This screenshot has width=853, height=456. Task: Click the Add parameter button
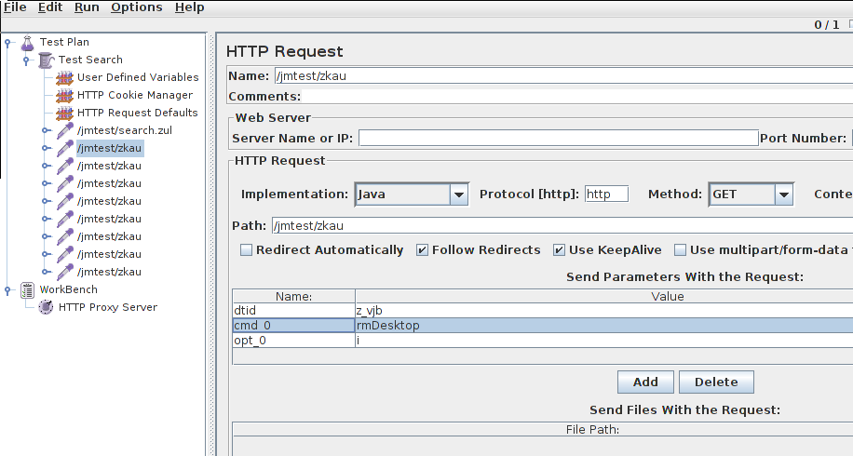click(x=645, y=382)
